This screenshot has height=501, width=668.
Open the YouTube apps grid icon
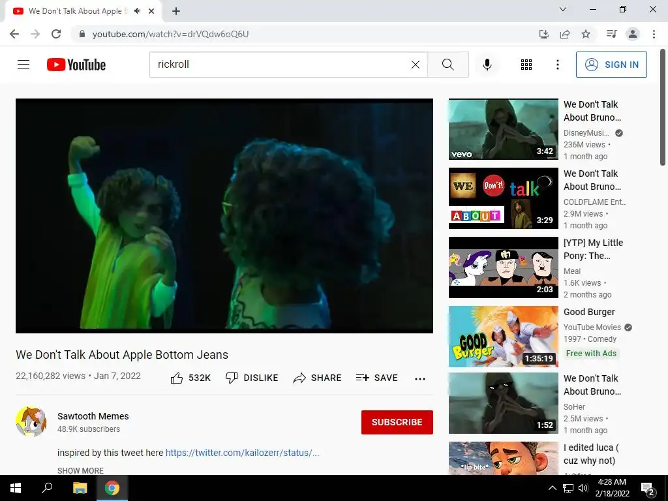click(526, 65)
